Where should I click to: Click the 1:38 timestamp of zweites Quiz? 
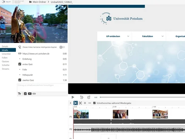point(65,80)
